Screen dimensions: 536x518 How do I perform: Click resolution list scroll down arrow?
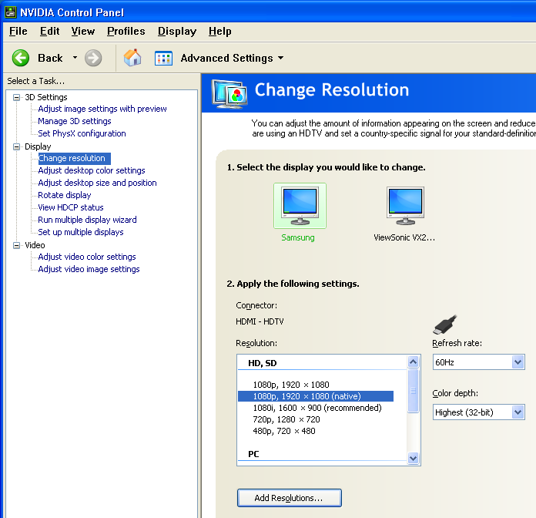point(413,458)
